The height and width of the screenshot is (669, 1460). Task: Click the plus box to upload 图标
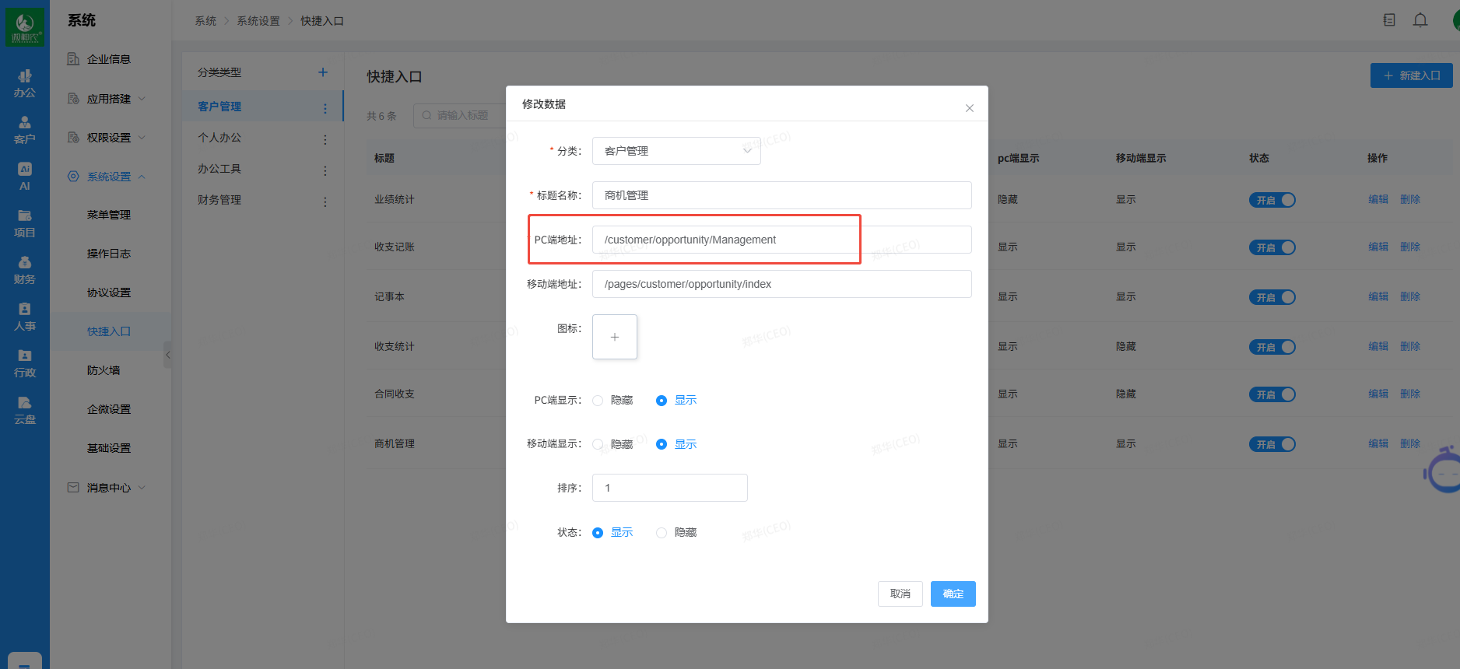[x=614, y=337]
